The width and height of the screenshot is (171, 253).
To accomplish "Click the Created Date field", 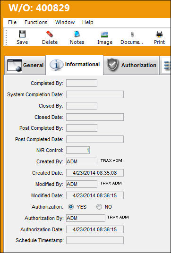I will pos(95,173).
